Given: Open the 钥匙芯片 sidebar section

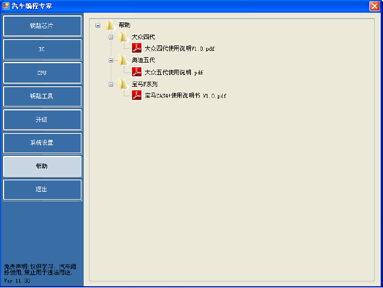Looking at the screenshot, I should tap(42, 26).
